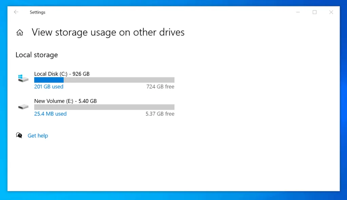The image size is (347, 200).
Task: Click the E: drive usage bar
Action: pos(104,107)
